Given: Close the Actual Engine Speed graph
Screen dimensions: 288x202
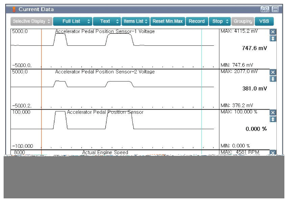Looking at the screenshot, I should (x=273, y=153).
